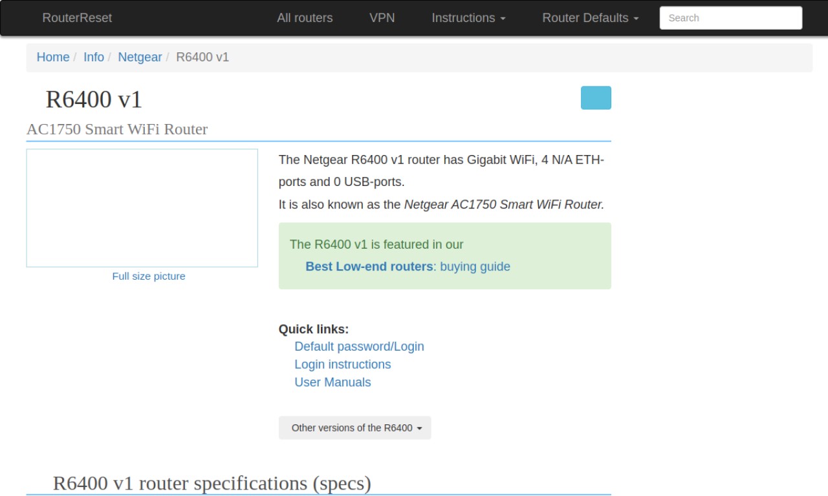
Task: Click the R6400 v1 page heading
Action: click(94, 99)
